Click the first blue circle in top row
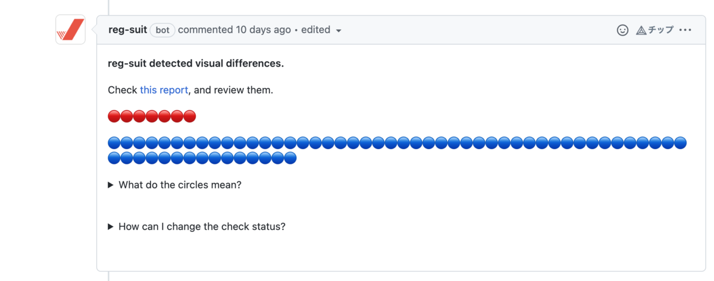Screen dimensions: 714x281 click(114, 143)
